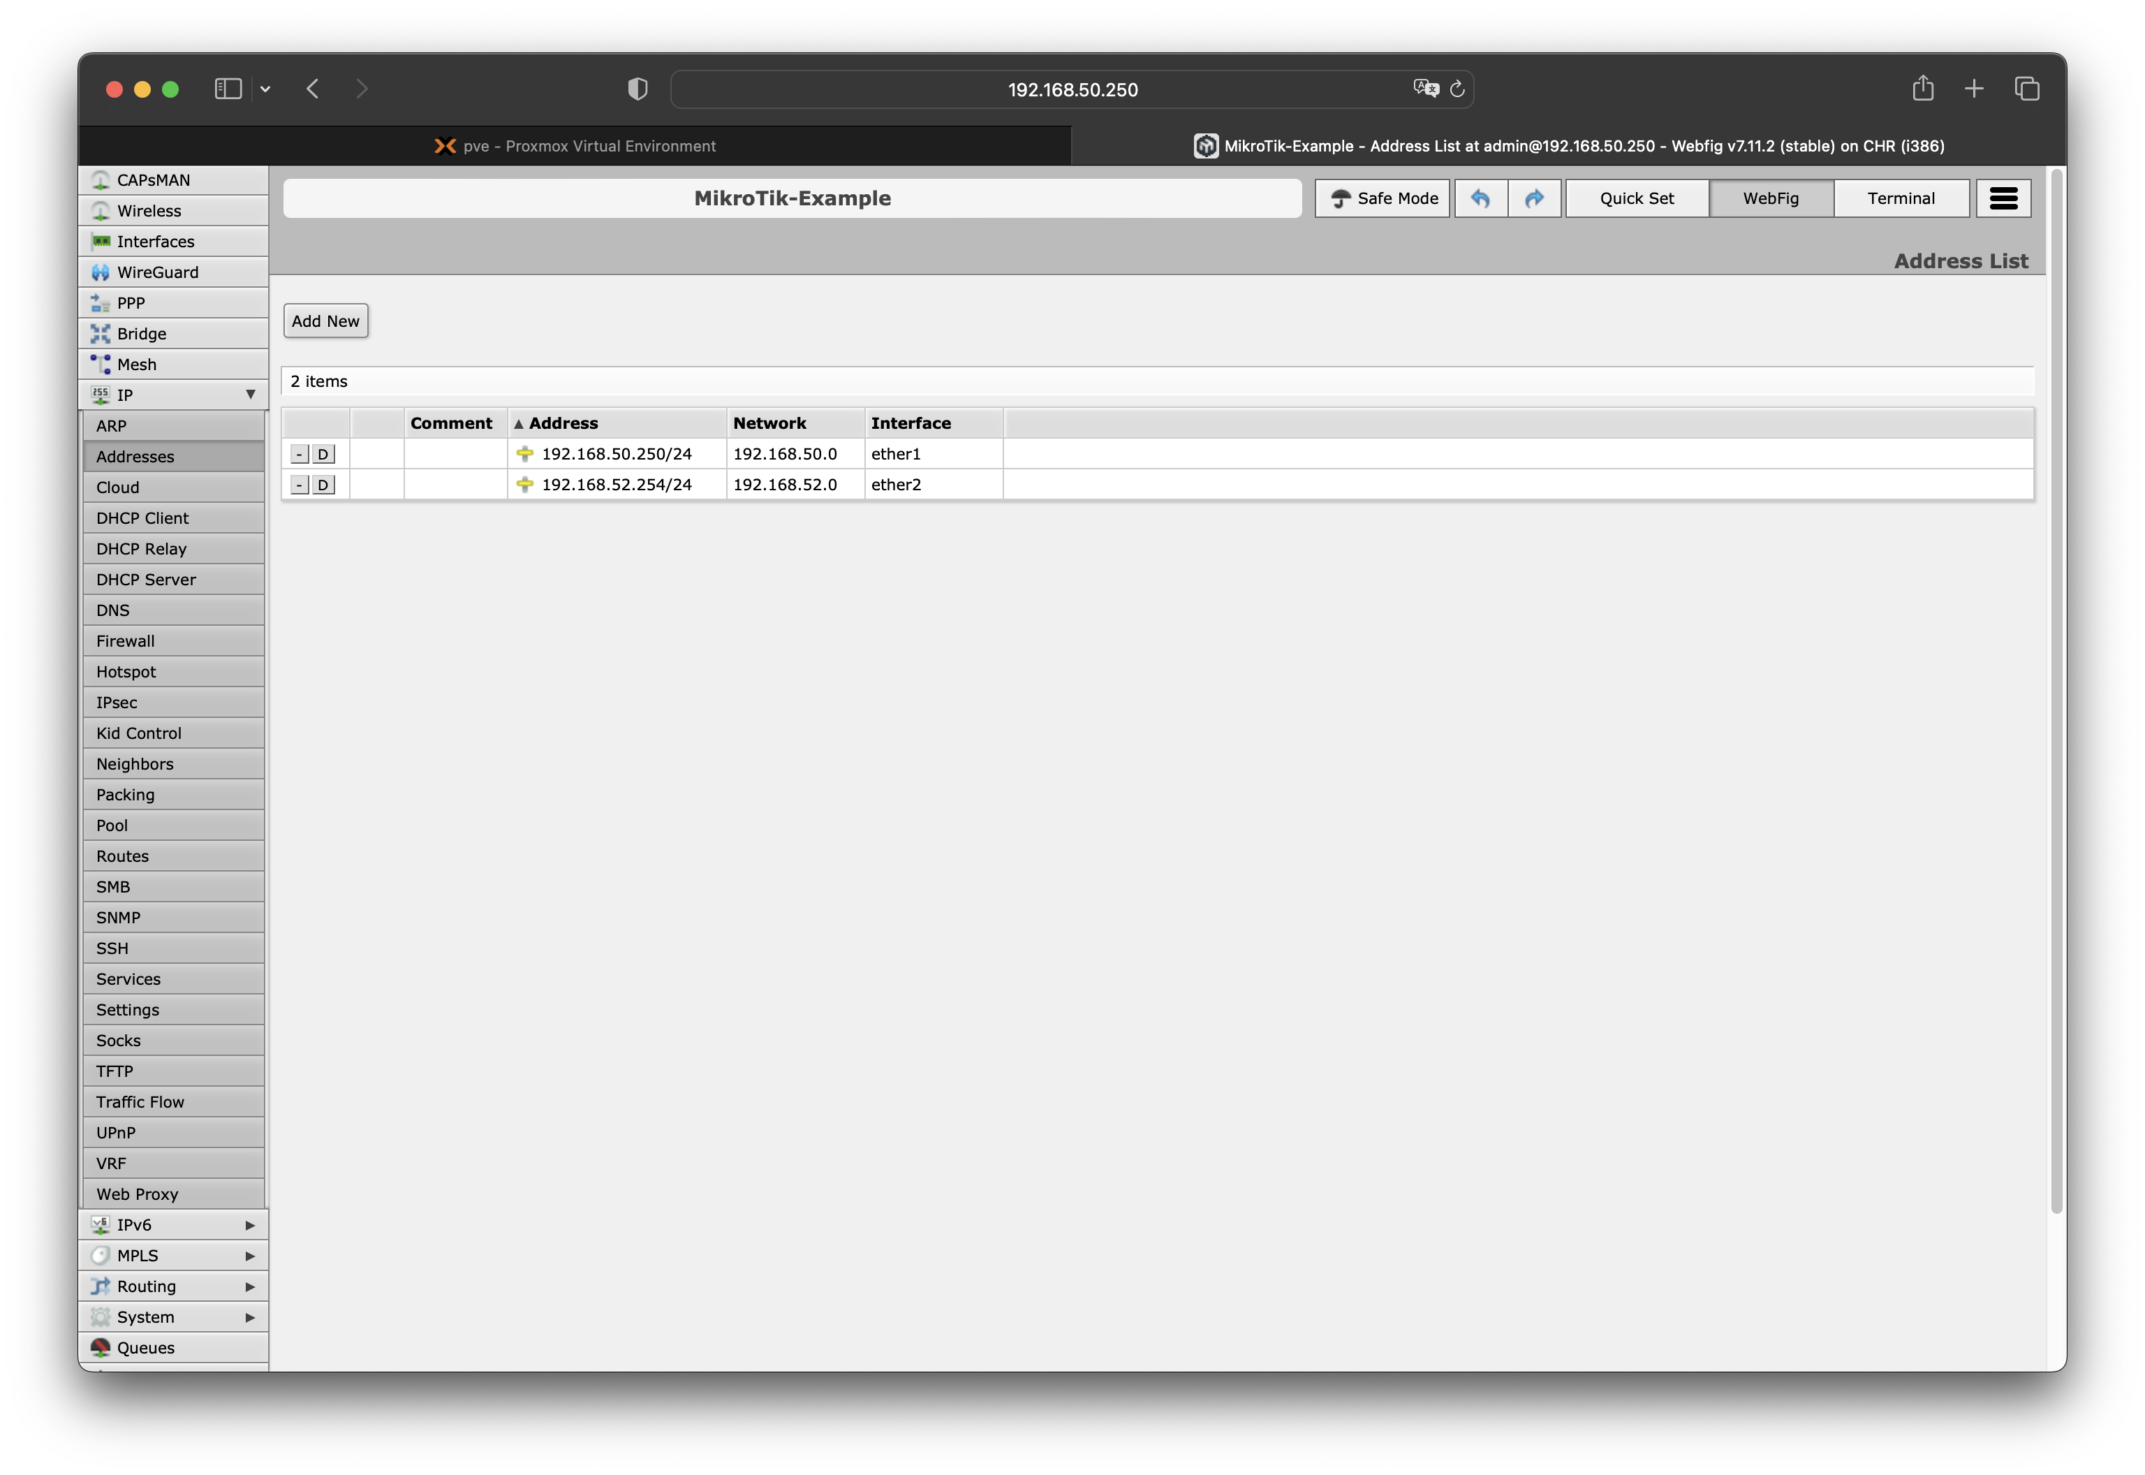This screenshot has width=2145, height=1475.
Task: Expand the IPv6 submenu
Action: click(251, 1224)
